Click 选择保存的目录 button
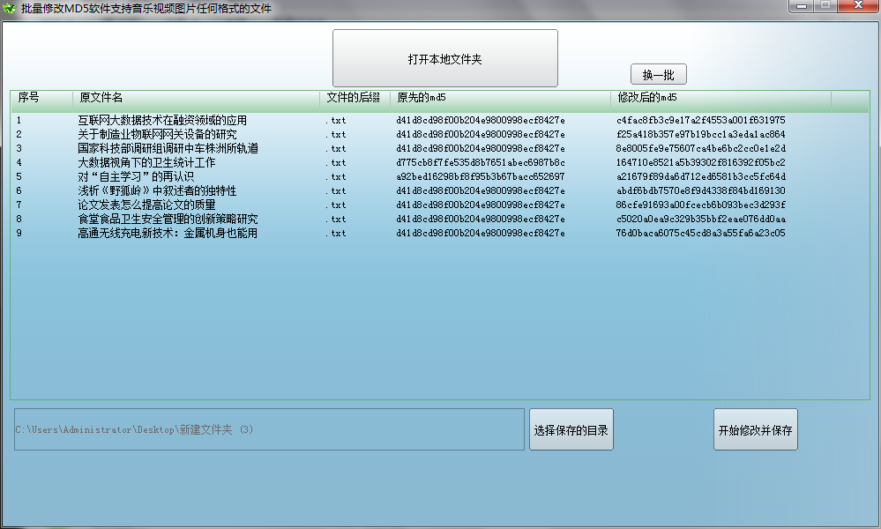This screenshot has height=529, width=881. click(x=571, y=430)
